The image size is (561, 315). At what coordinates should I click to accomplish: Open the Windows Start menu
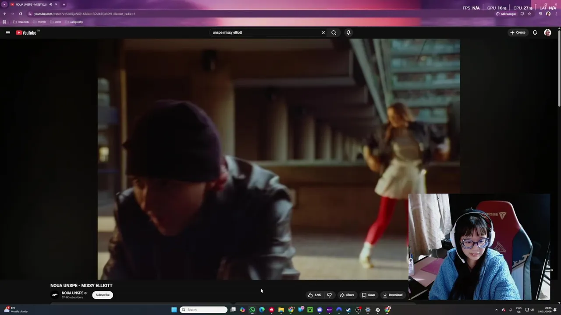174,310
